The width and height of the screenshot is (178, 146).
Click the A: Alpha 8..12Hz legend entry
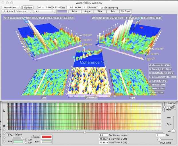tap(158, 81)
